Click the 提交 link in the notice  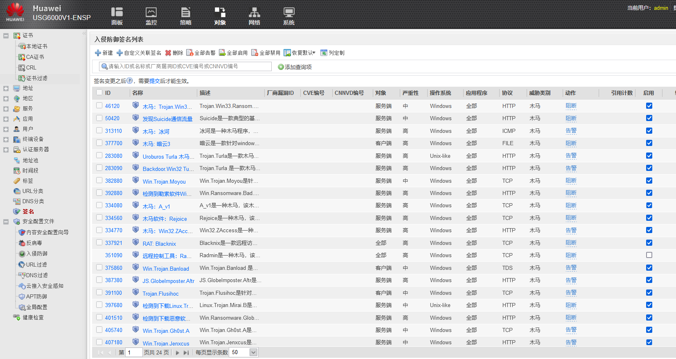coord(155,81)
